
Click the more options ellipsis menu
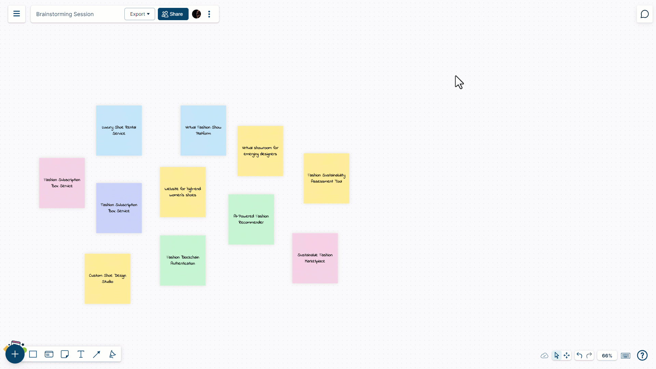point(209,14)
